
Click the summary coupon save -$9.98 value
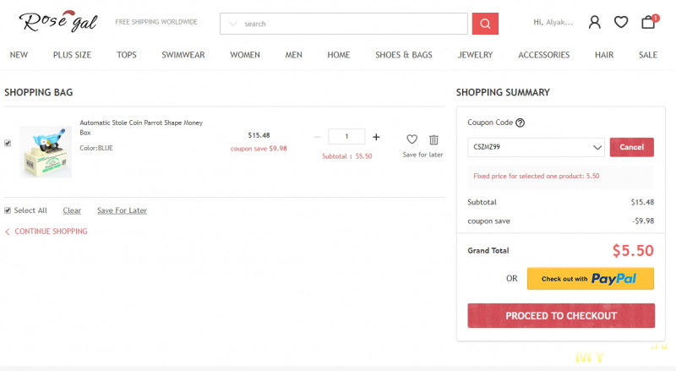click(x=643, y=221)
